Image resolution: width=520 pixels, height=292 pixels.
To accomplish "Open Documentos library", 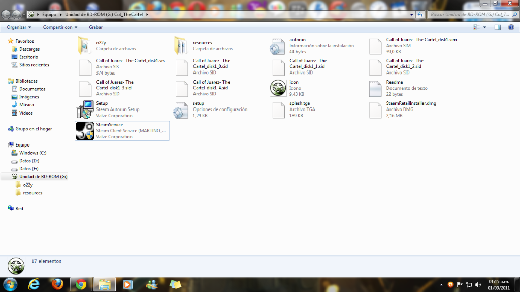I will (x=32, y=89).
